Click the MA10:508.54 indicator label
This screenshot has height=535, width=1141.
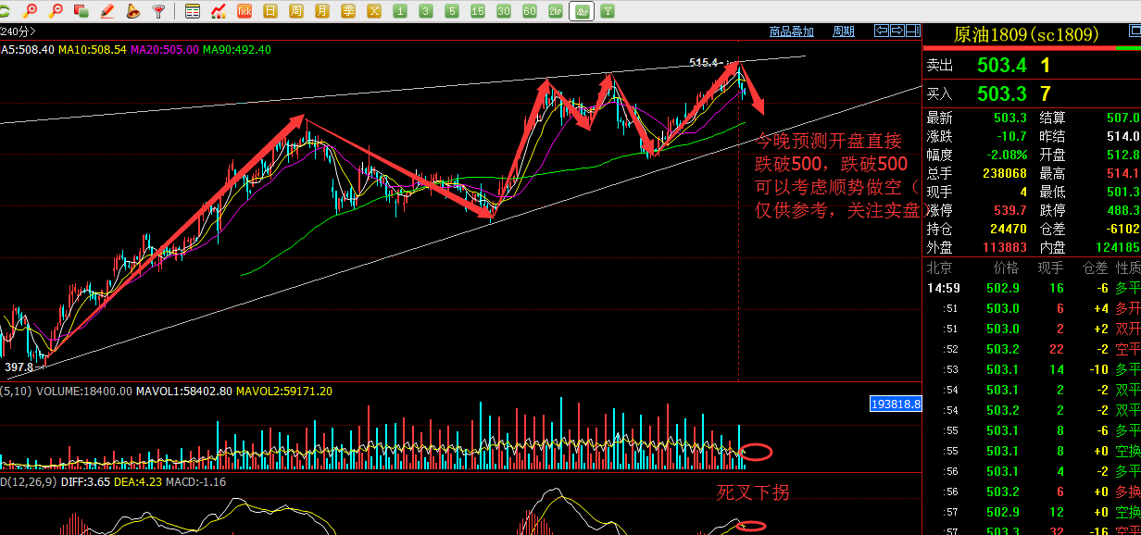coord(93,49)
